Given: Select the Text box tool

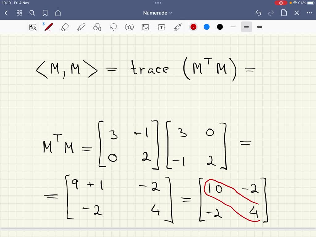Looking at the screenshot, I should 161,27.
